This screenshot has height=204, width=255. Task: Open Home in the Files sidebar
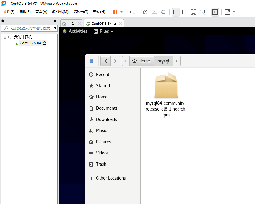(x=113, y=97)
